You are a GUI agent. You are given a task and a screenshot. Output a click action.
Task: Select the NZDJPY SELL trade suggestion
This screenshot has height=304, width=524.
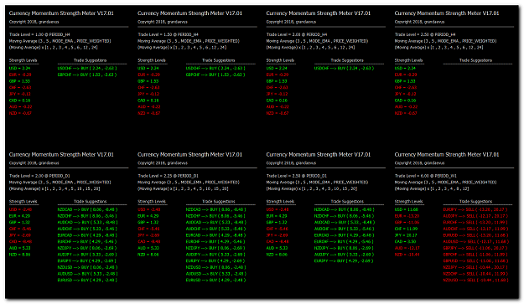(475, 267)
